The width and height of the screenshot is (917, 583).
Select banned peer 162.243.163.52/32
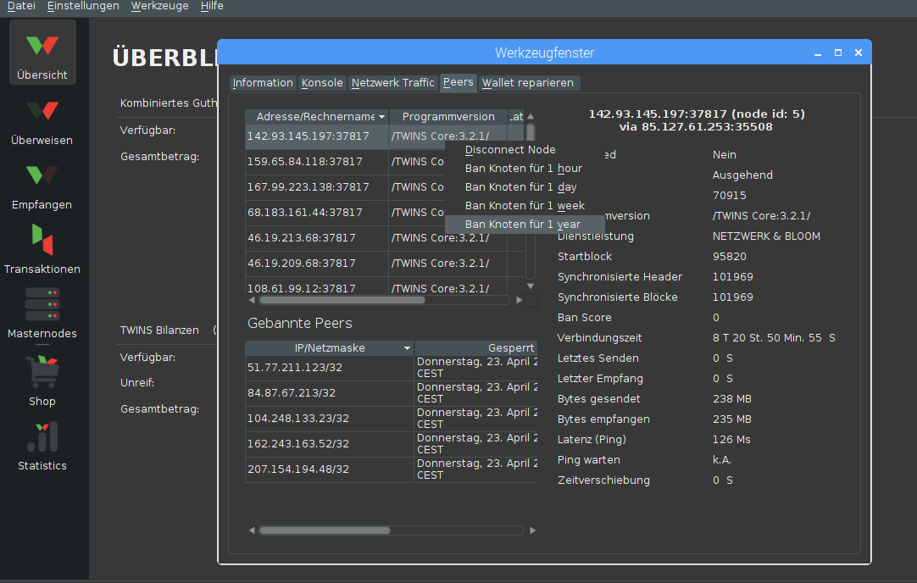(329, 444)
